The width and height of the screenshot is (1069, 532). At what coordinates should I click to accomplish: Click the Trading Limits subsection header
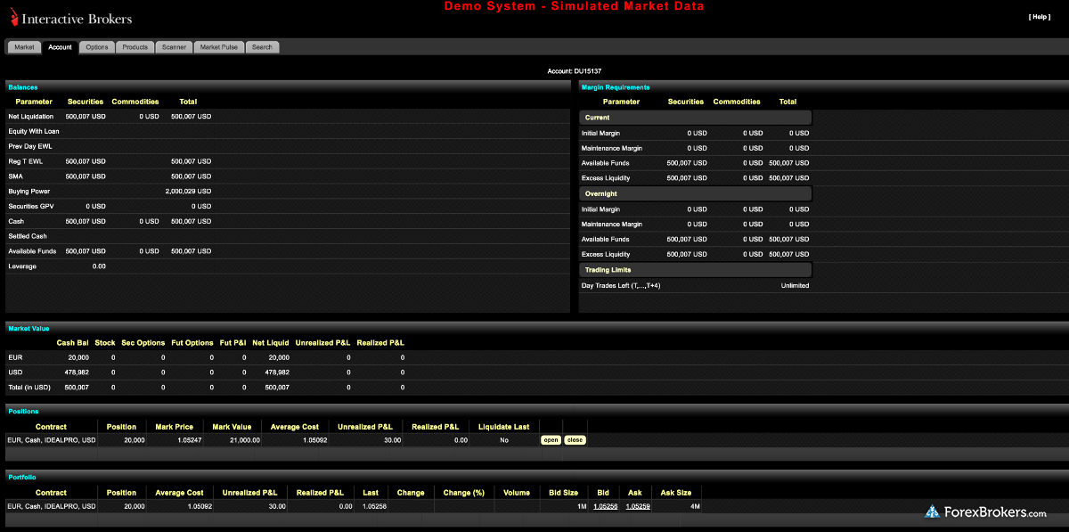[695, 269]
